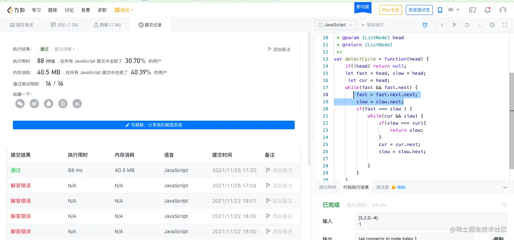Switch to the 评论 (1.0k) tab

pos(65,25)
